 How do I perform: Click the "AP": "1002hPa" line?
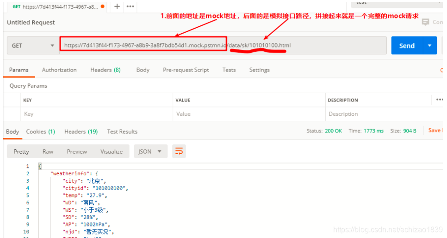86,224
